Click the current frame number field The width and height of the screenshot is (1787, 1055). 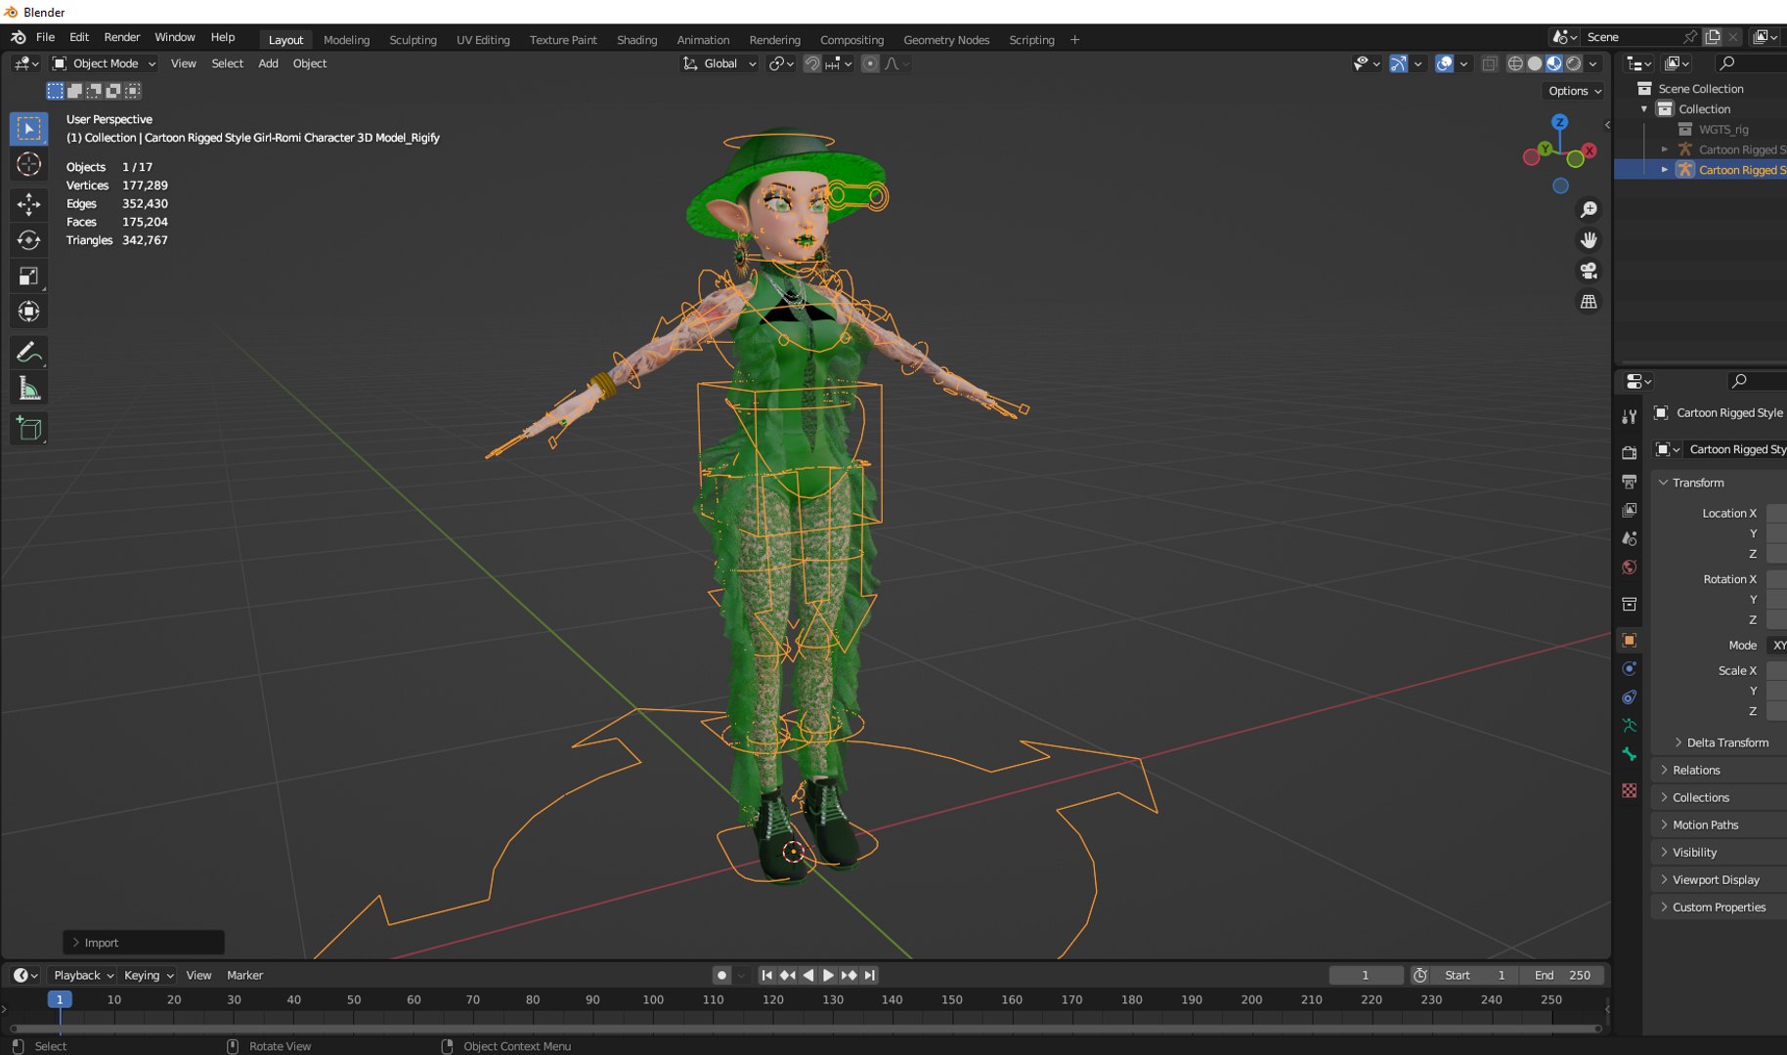1366,975
